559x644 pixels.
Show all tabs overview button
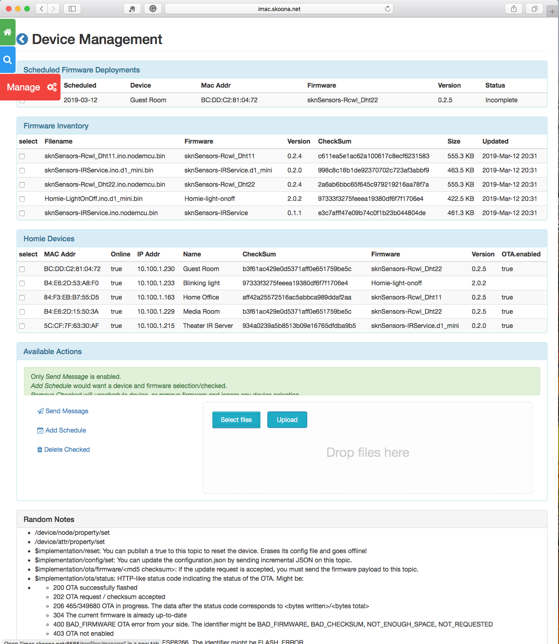[x=534, y=9]
